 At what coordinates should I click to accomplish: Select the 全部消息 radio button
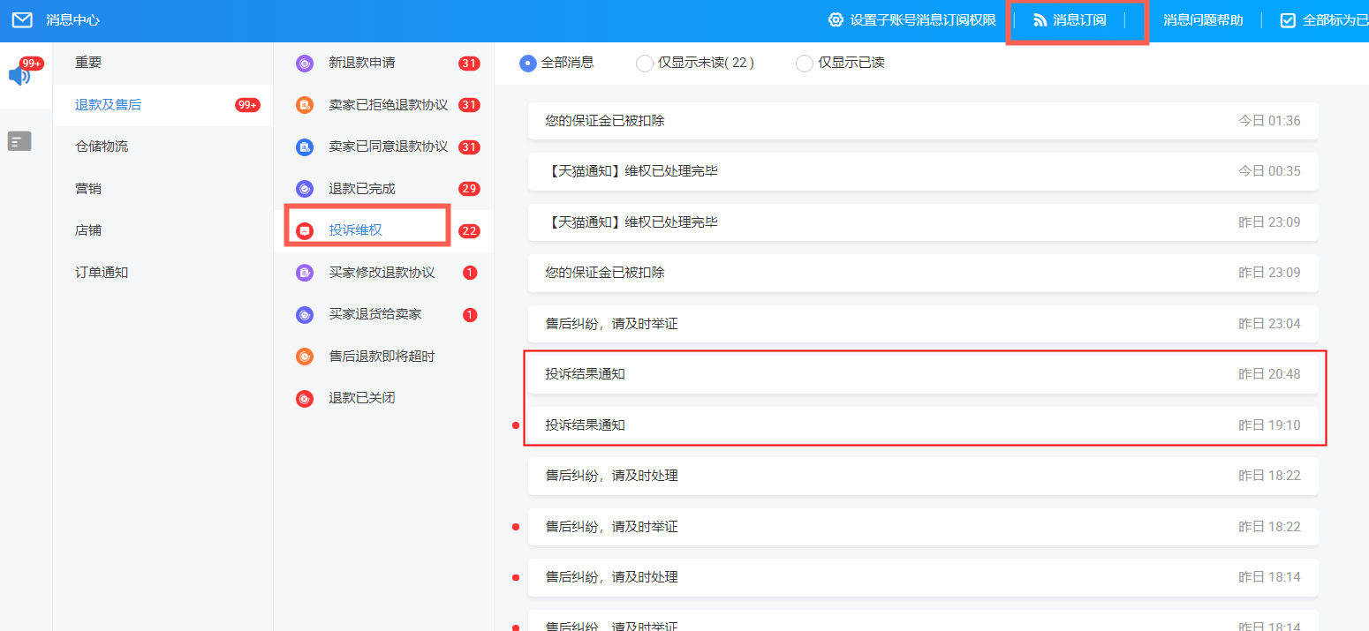[528, 64]
